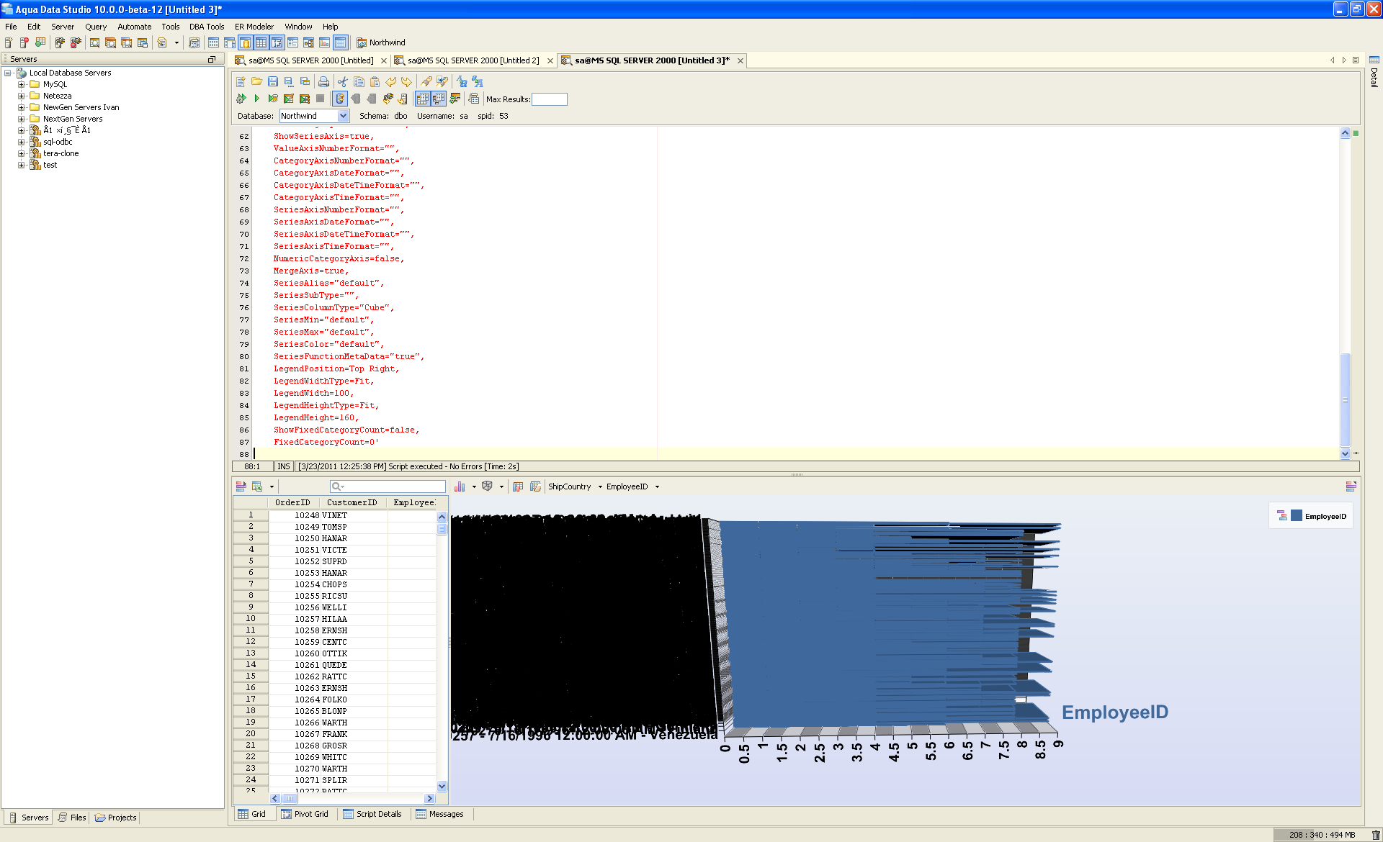The width and height of the screenshot is (1383, 842).
Task: Click the Export to Excel icon
Action: pyautogui.click(x=256, y=486)
